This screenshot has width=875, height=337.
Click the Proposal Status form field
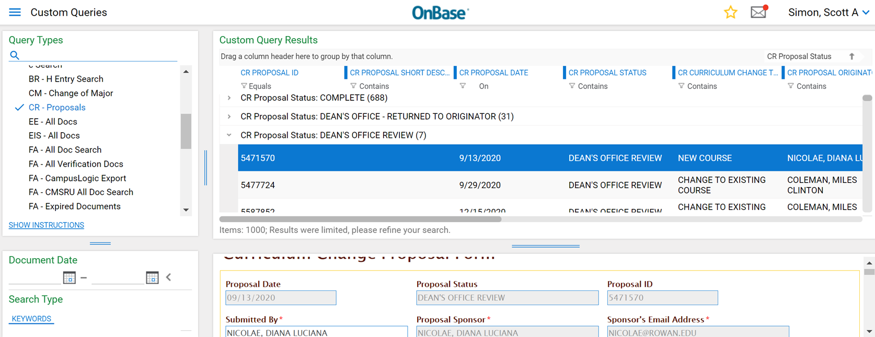[x=507, y=298]
